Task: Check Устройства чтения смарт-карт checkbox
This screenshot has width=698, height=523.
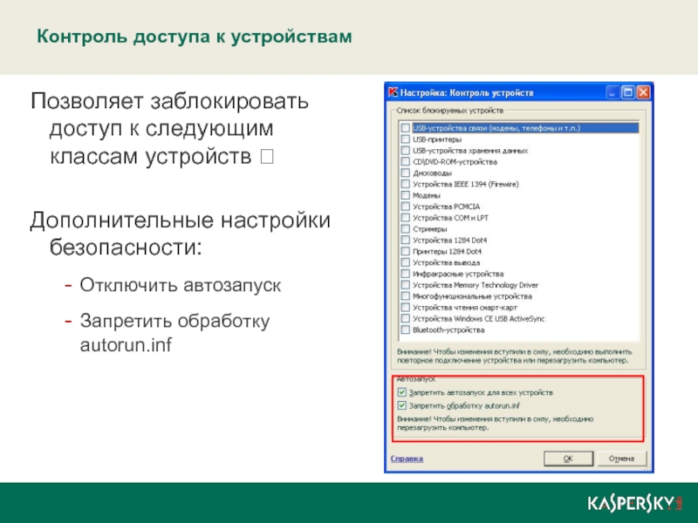Action: point(405,308)
